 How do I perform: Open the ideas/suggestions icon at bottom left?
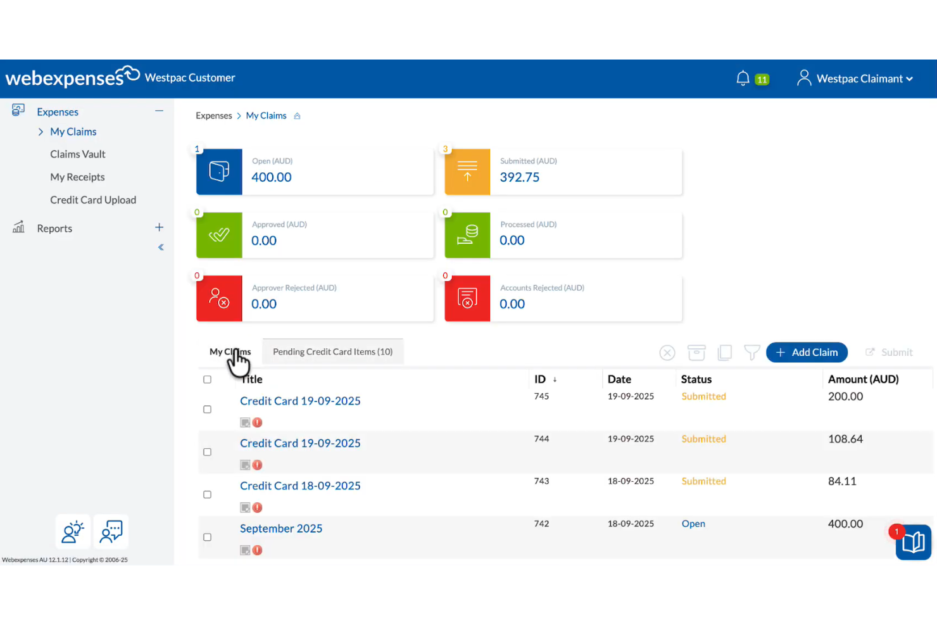pos(73,532)
